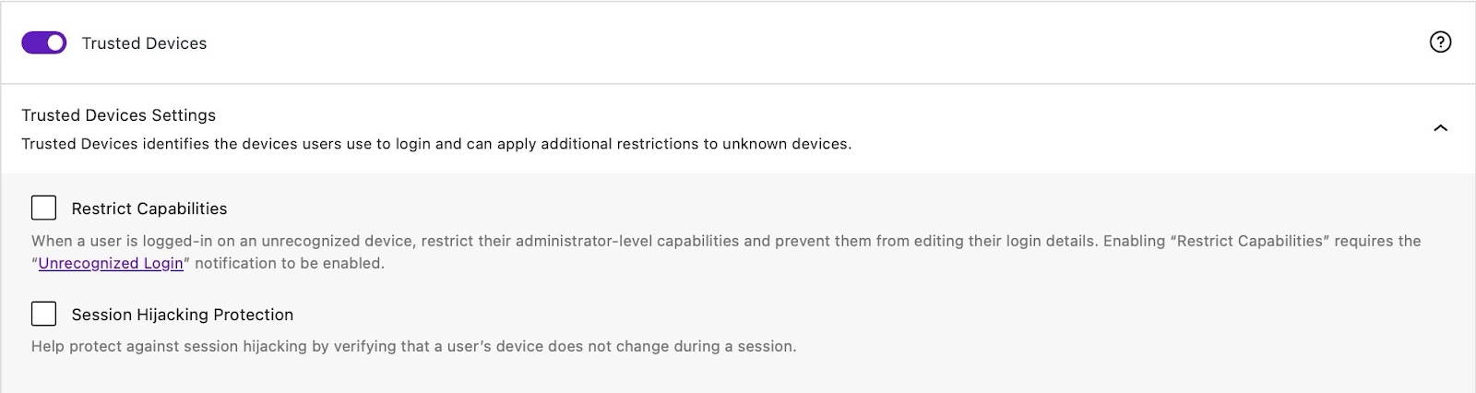The height and width of the screenshot is (393, 1476).
Task: Collapse the Trusted Devices Settings chevron
Action: click(1440, 128)
